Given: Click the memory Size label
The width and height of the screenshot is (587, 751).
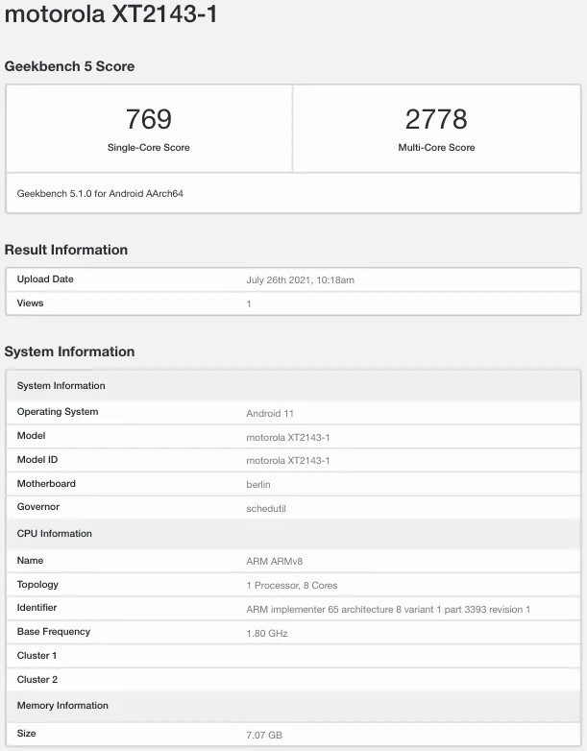Looking at the screenshot, I should [26, 734].
